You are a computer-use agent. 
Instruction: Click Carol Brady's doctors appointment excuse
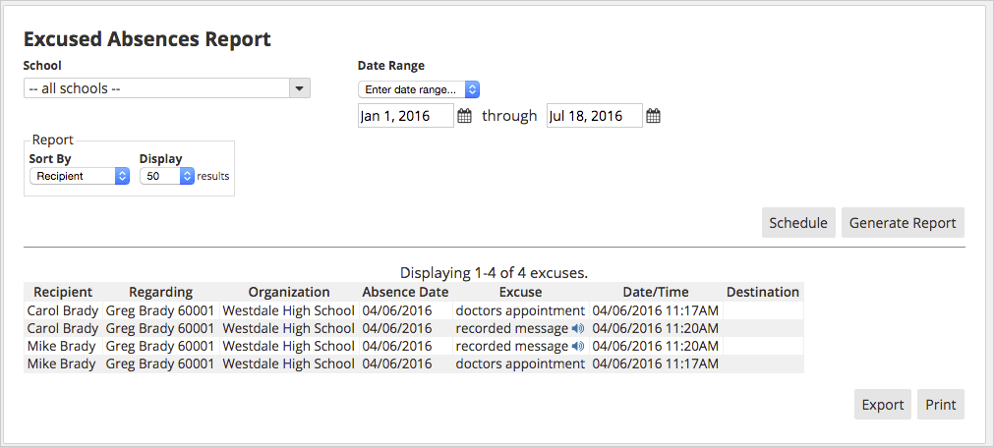520,310
